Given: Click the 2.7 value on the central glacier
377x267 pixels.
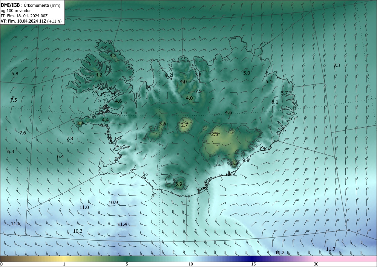Looking at the screenshot, I should pos(184,125).
